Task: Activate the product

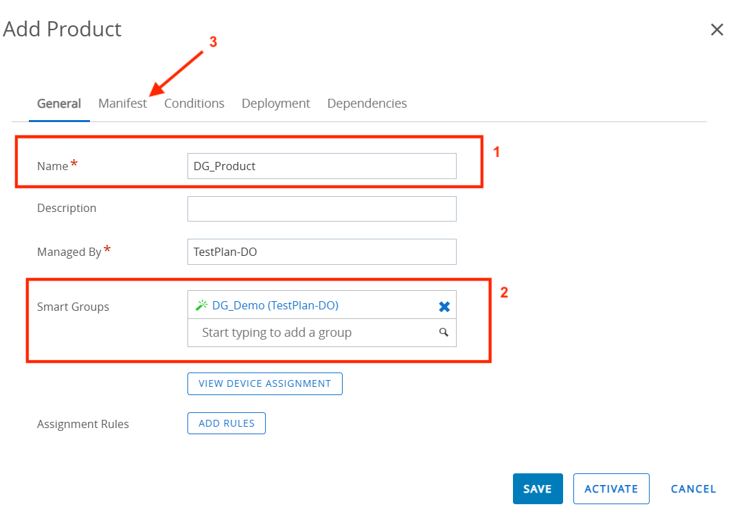Action: pos(611,489)
